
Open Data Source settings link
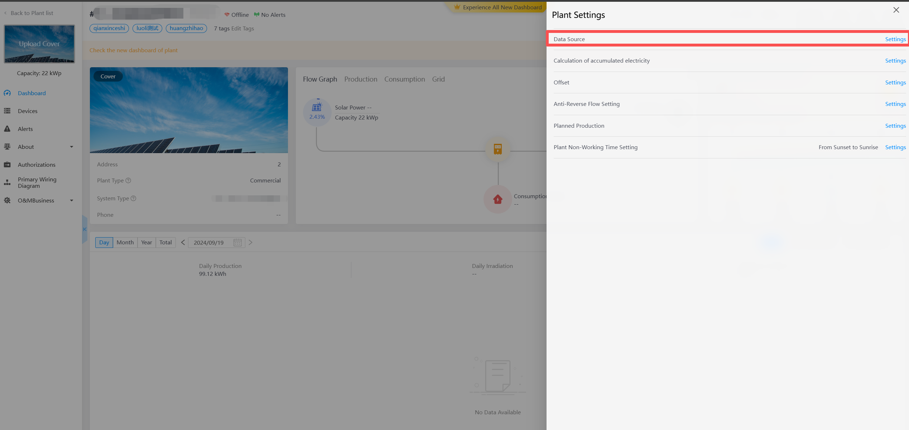click(x=895, y=39)
